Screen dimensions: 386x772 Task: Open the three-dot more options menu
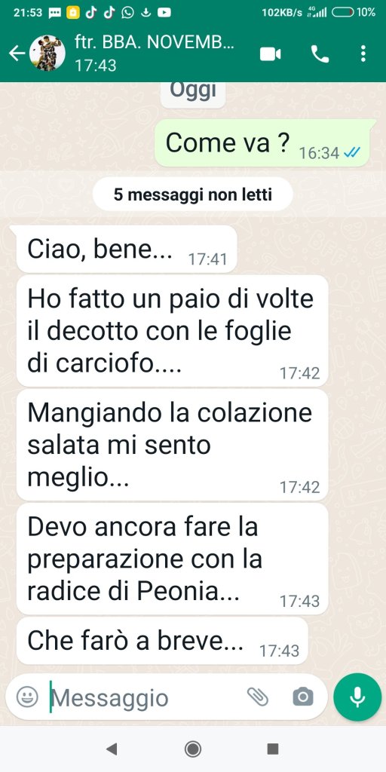(363, 54)
